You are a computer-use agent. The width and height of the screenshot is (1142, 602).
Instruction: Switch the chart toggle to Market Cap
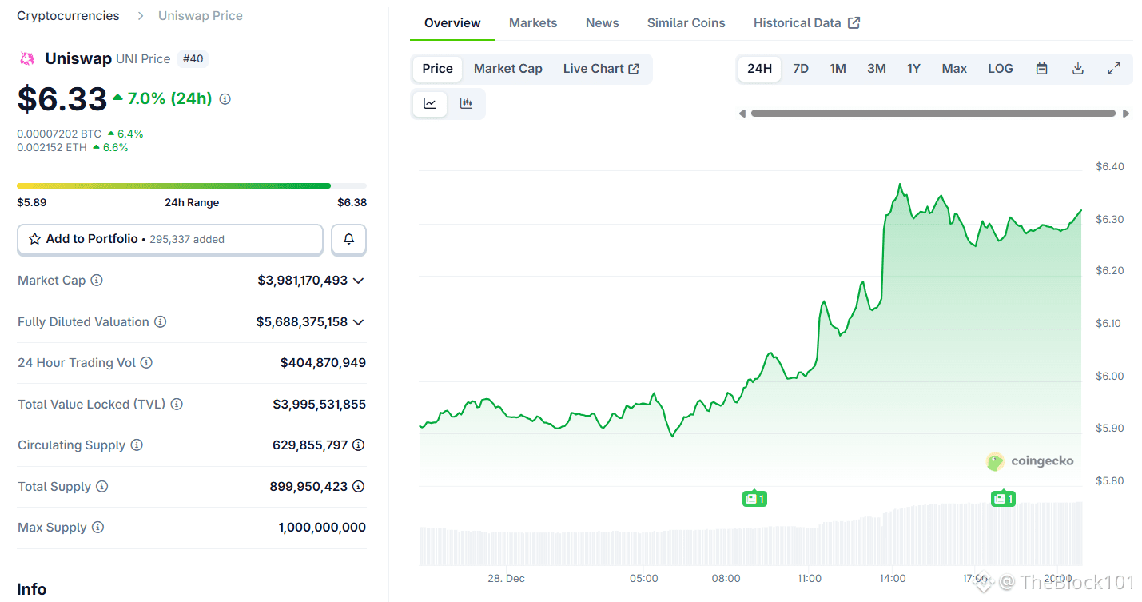pos(508,69)
